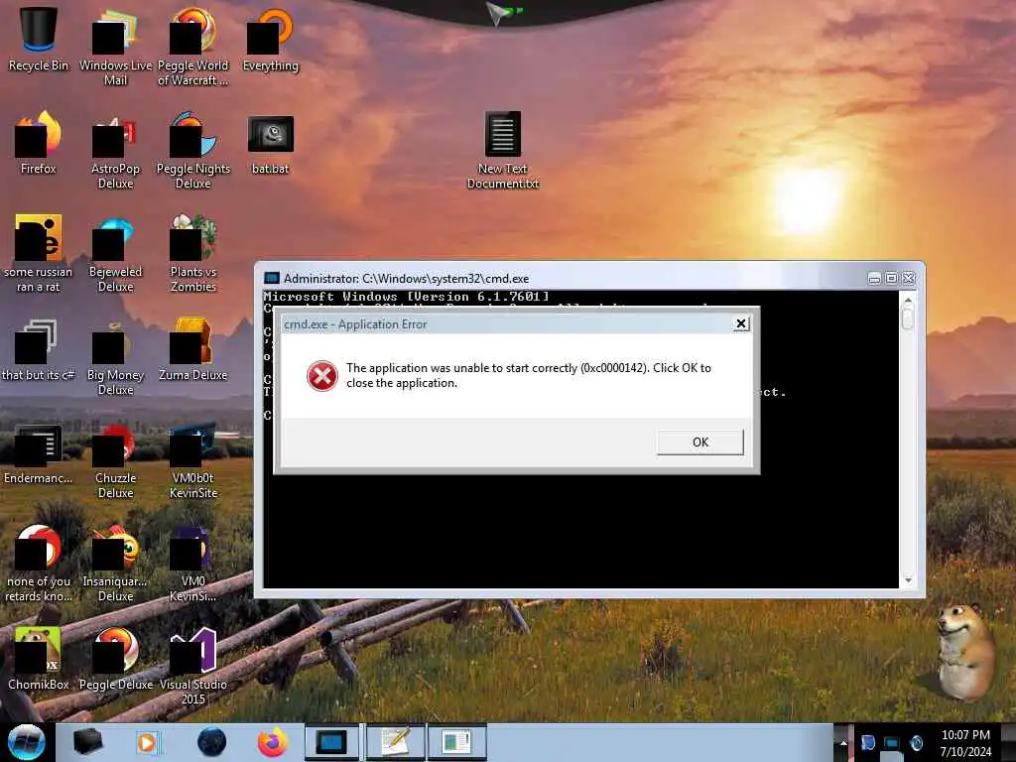Select the Endermanc... desktop icon
Image resolution: width=1016 pixels, height=762 pixels.
39,453
